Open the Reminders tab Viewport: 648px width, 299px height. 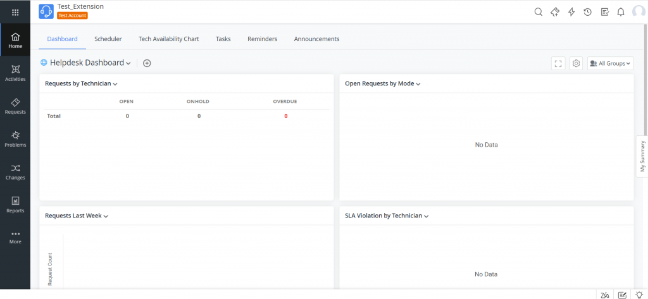coord(263,39)
